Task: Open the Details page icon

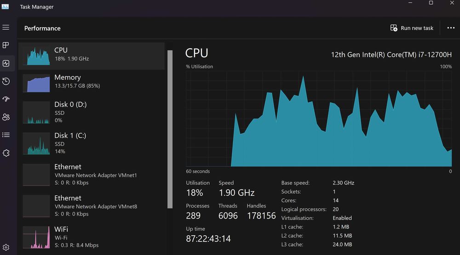Action: (6, 135)
